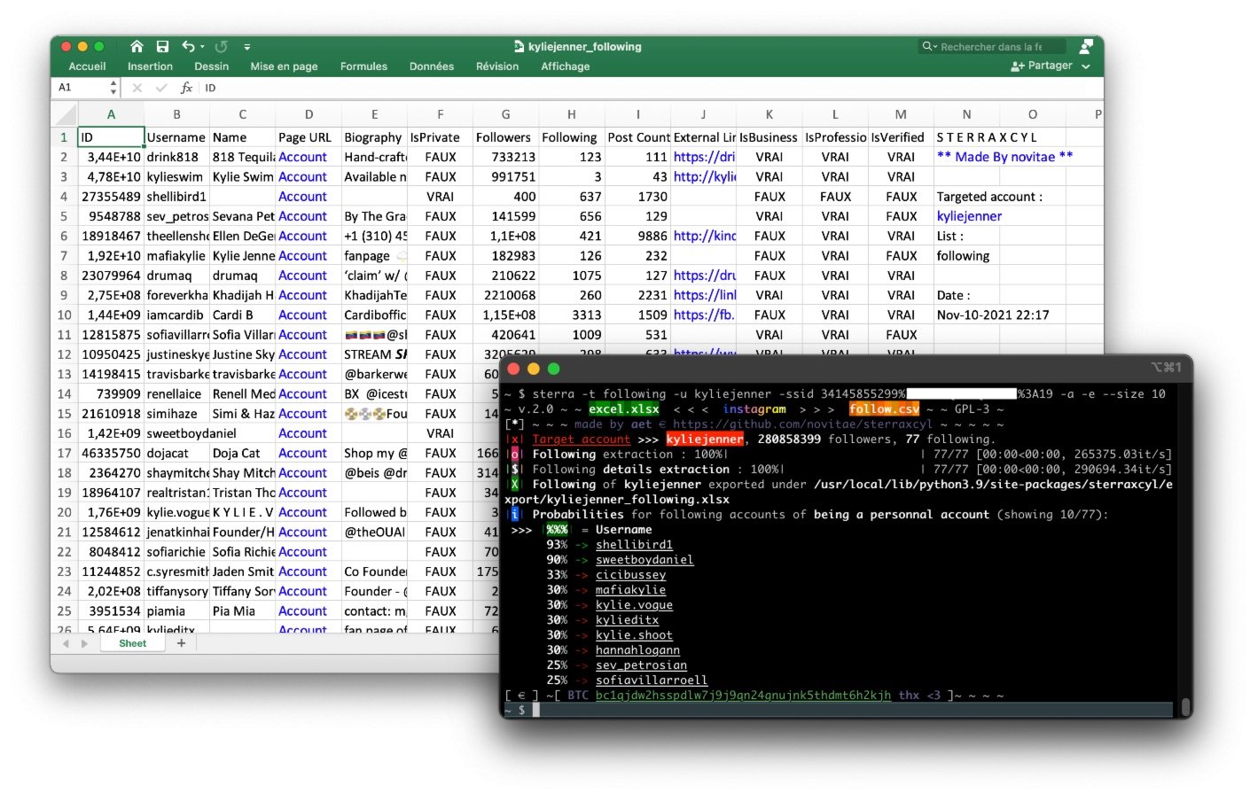
Task: Click the Home icon in Excel's title bar
Action: pos(137,47)
